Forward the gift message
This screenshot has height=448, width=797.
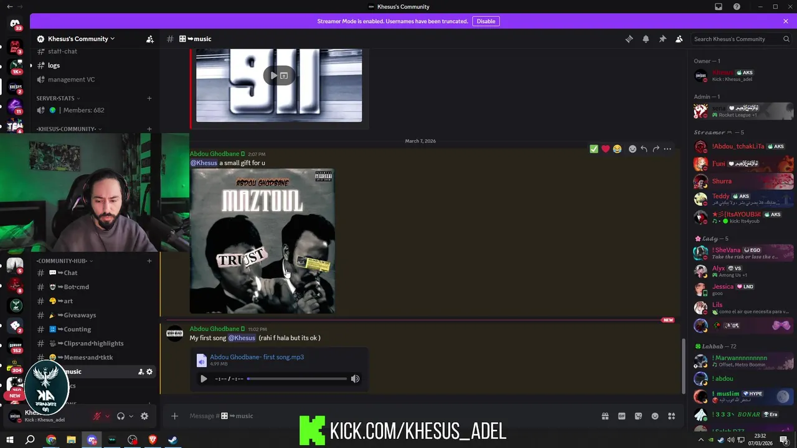pos(656,149)
